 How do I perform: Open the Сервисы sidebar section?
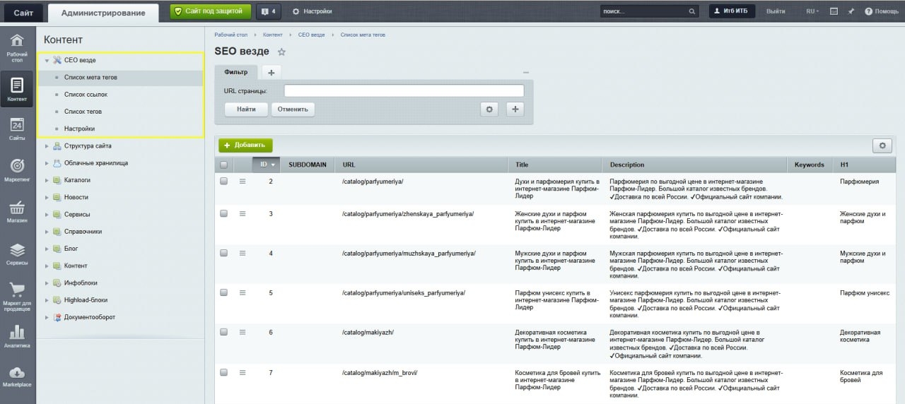click(18, 254)
